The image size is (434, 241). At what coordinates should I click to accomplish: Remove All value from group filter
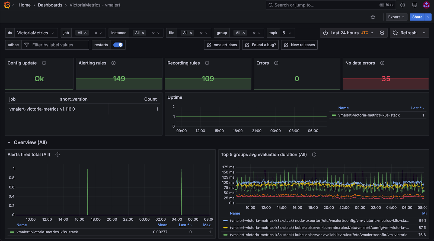click(x=244, y=33)
